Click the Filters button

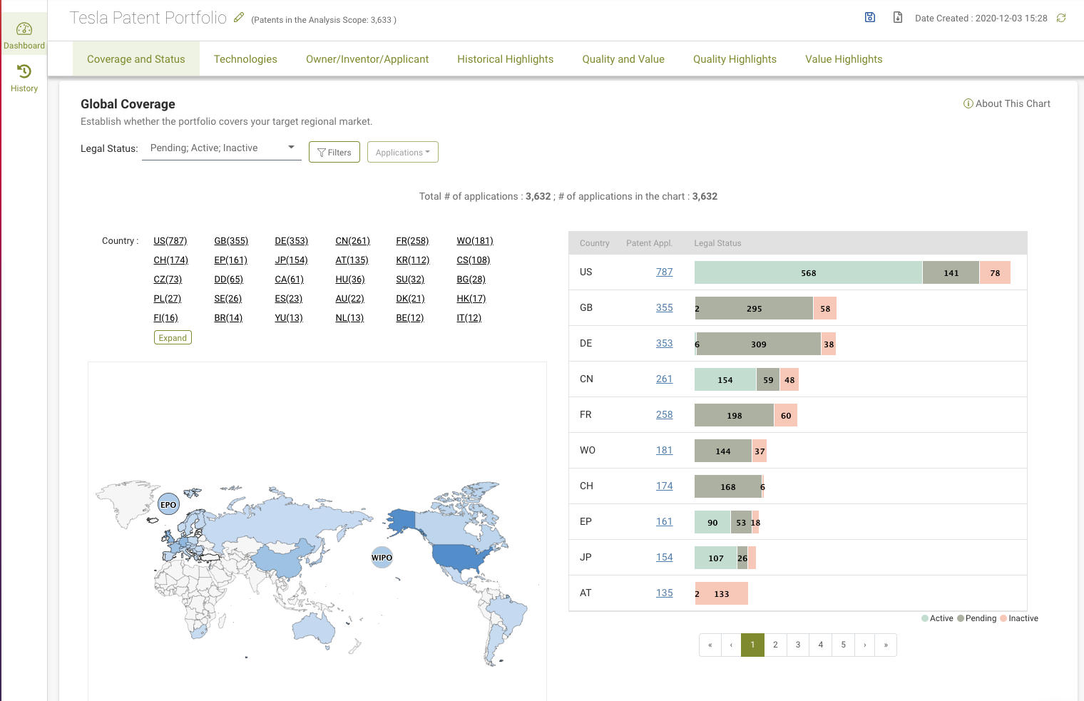[334, 152]
